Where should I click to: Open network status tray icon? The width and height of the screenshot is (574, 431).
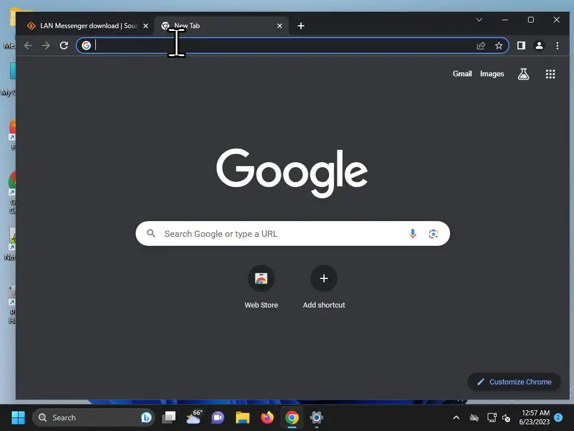pyautogui.click(x=492, y=418)
